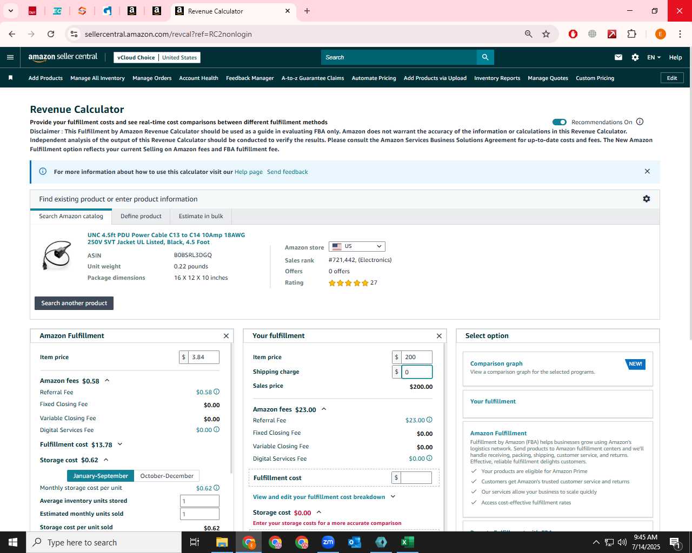Click the header Search input box
The height and width of the screenshot is (553, 692).
(399, 57)
